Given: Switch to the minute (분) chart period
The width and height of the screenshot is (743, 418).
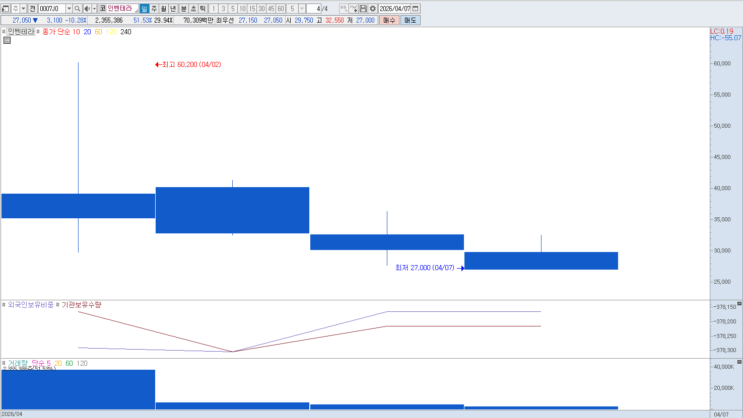Looking at the screenshot, I should click(183, 9).
